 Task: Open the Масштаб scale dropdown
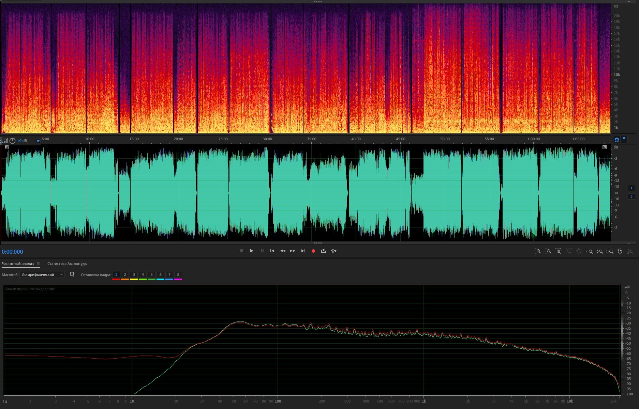pos(42,274)
